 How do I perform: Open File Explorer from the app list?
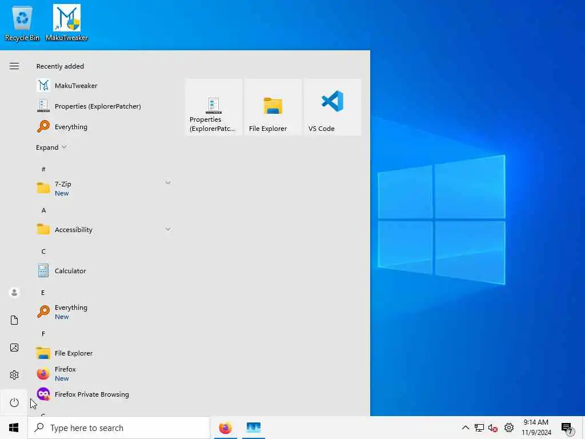point(105,353)
